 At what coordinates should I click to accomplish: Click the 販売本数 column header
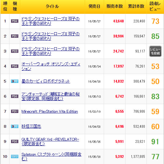(x=115, y=6)
